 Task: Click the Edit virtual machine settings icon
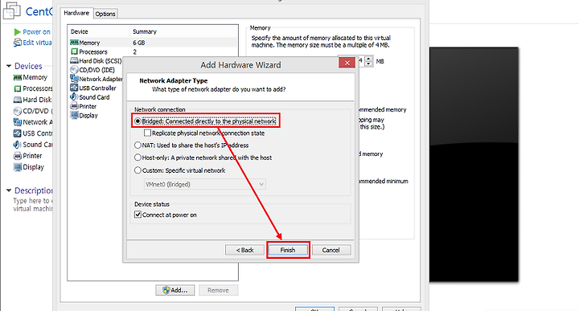point(18,43)
